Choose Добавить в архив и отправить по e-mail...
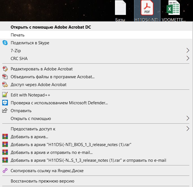The width and height of the screenshot is (193, 187). tap(96, 153)
